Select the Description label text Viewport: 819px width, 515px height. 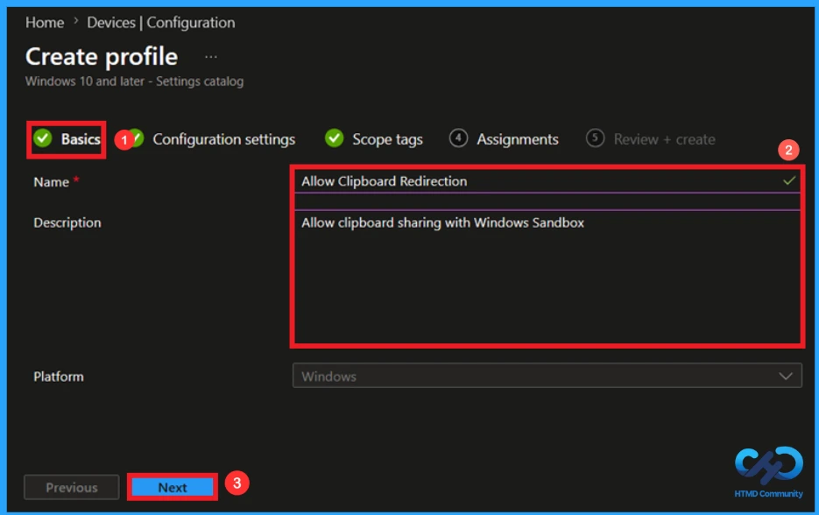coord(67,223)
